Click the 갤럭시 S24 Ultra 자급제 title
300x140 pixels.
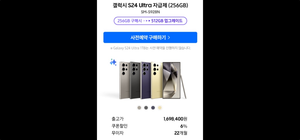pyautogui.click(x=150, y=6)
